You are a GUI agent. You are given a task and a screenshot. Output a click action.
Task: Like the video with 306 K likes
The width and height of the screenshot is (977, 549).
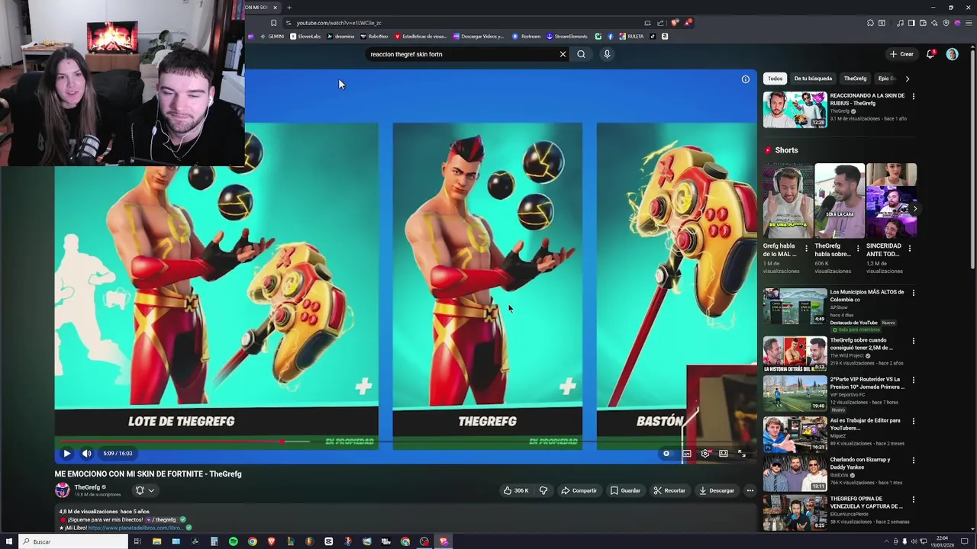(515, 490)
